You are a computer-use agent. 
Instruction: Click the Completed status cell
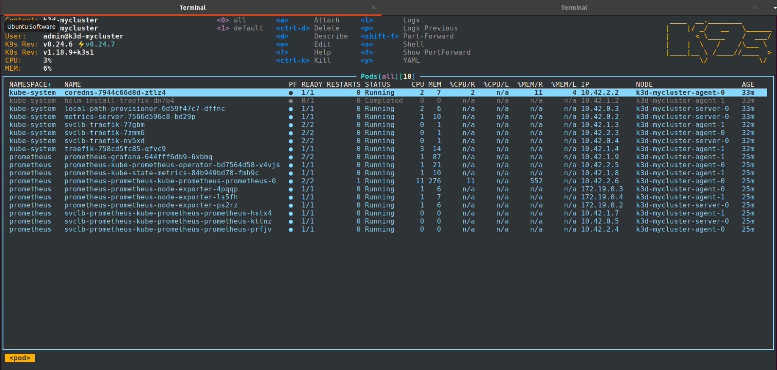pyautogui.click(x=384, y=100)
